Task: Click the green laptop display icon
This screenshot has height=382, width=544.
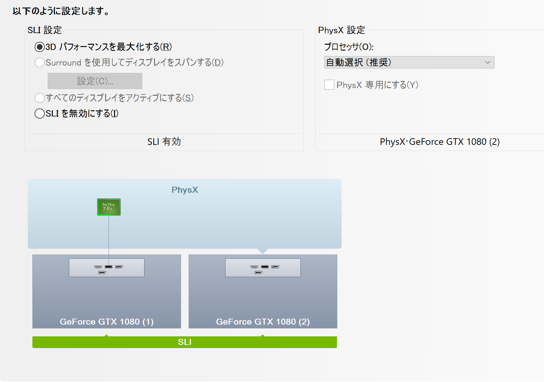Action: [109, 207]
